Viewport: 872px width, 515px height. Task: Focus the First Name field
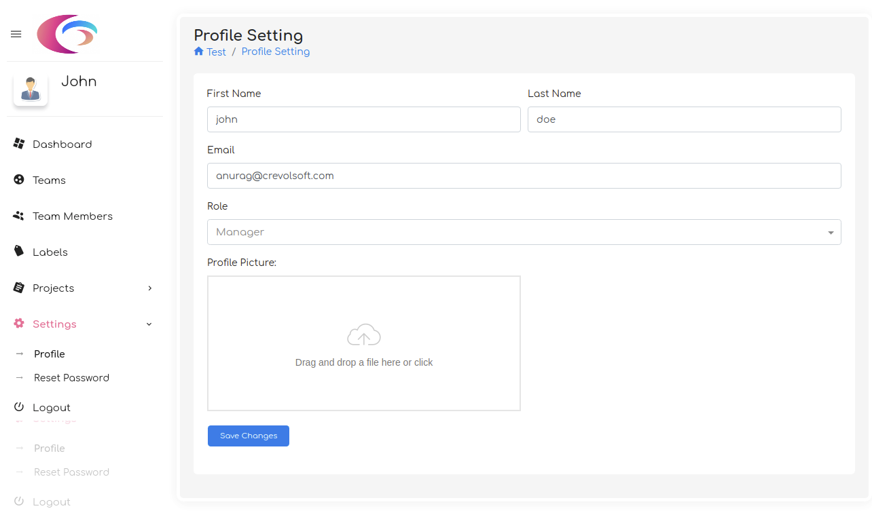pyautogui.click(x=363, y=119)
